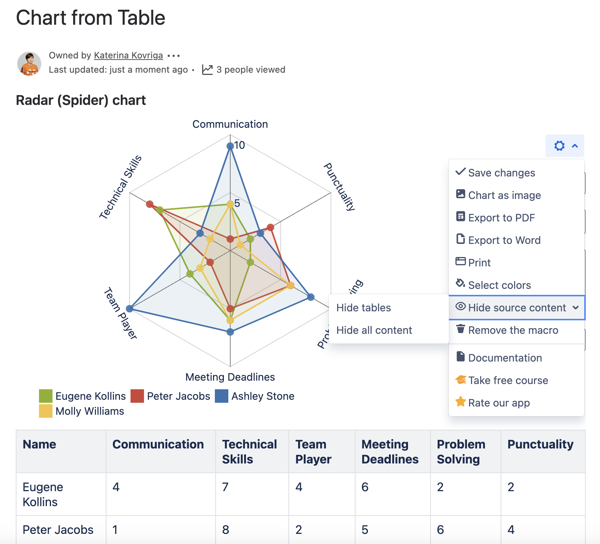600x544 pixels.
Task: Click the Rate our app star icon
Action: pyautogui.click(x=460, y=402)
